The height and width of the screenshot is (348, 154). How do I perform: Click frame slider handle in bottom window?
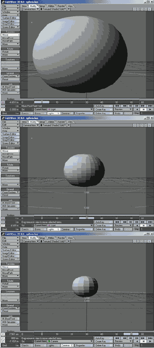point(131,334)
